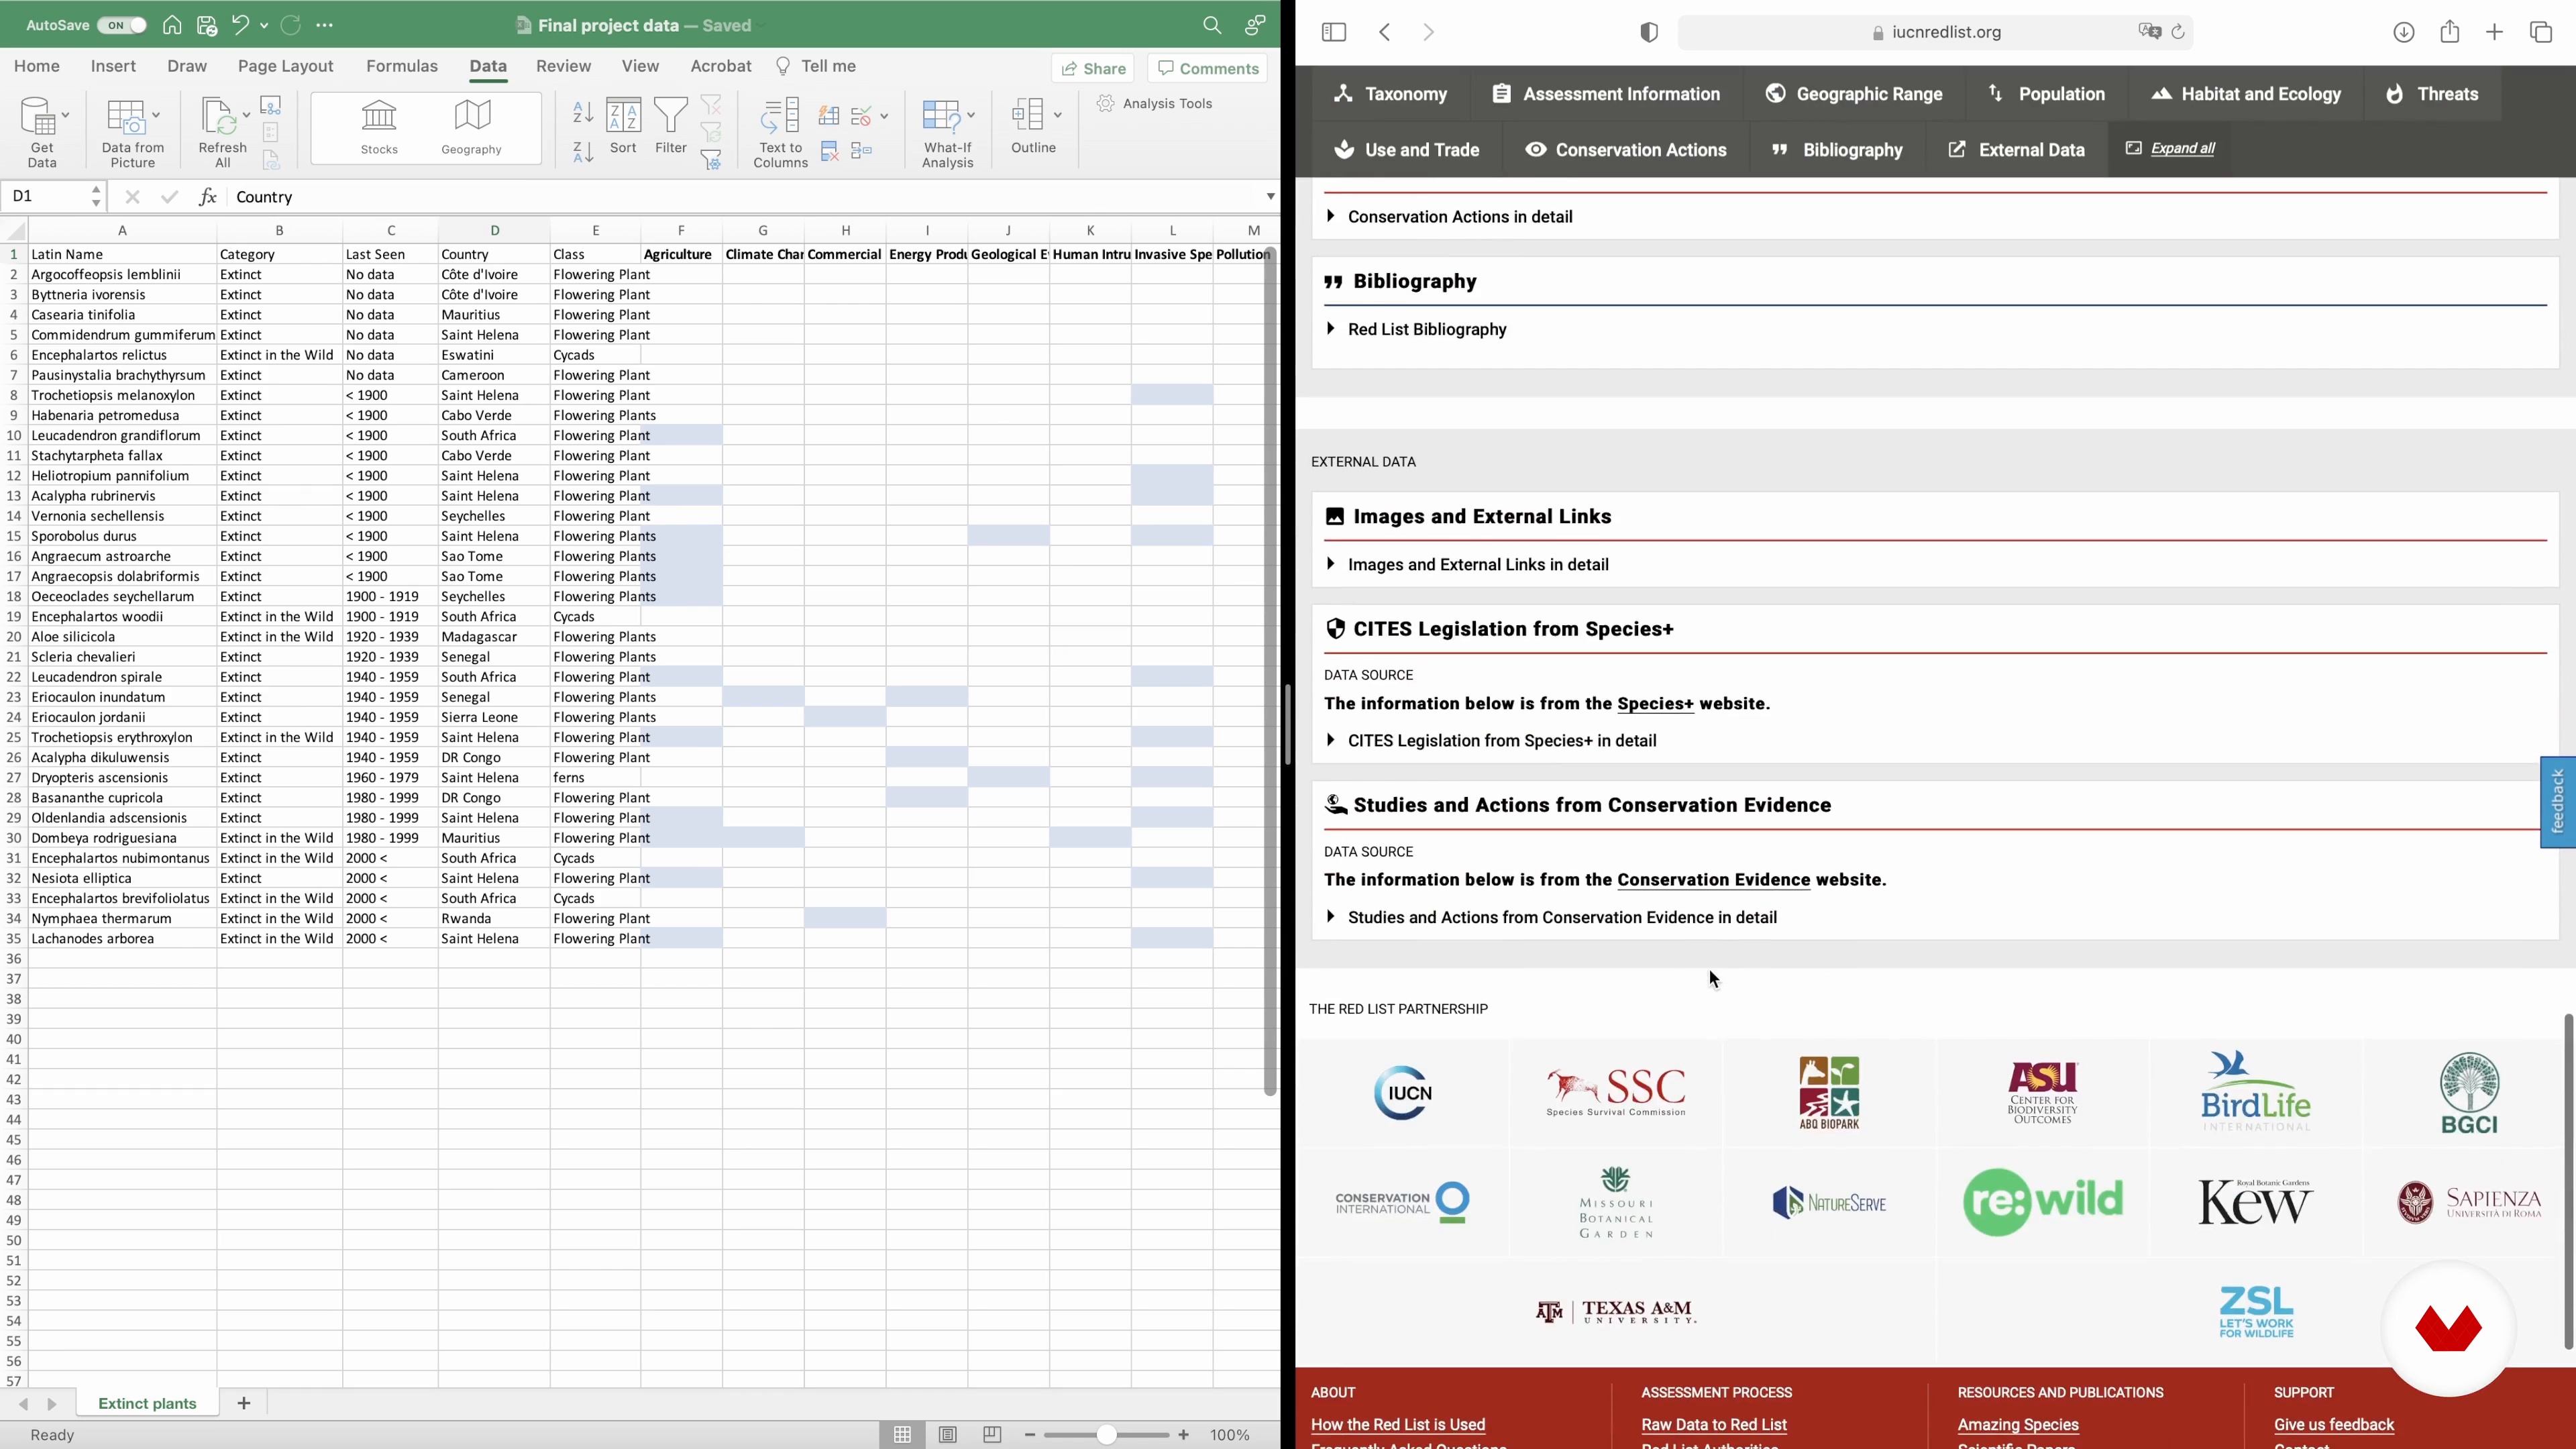Open the more options ellipsis in Excel title bar
This screenshot has width=2576, height=1449.
(x=325, y=26)
